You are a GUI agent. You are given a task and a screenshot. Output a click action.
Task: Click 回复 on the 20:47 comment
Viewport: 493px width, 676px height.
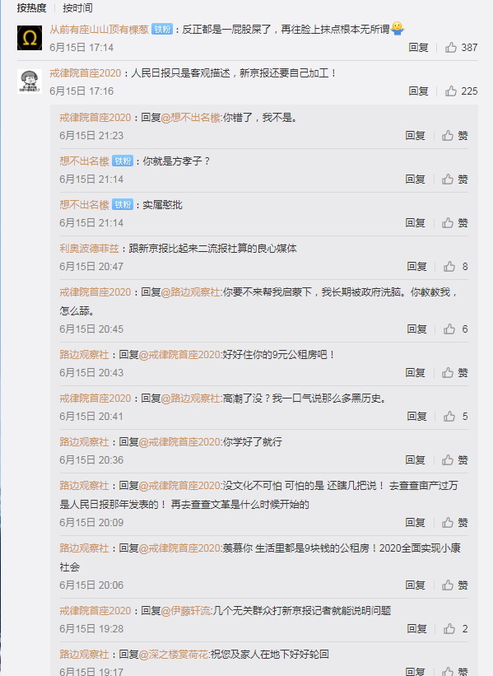coord(416,267)
